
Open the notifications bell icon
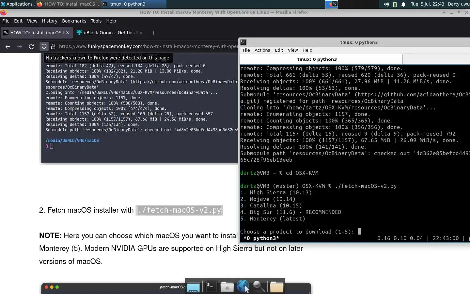click(x=403, y=4)
